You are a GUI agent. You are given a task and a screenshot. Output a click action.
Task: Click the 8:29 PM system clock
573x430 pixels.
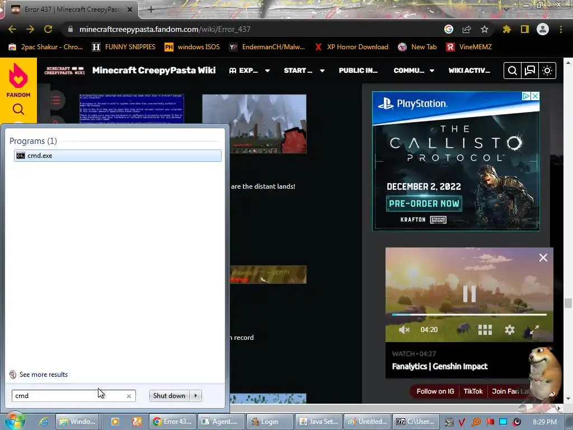tap(544, 422)
